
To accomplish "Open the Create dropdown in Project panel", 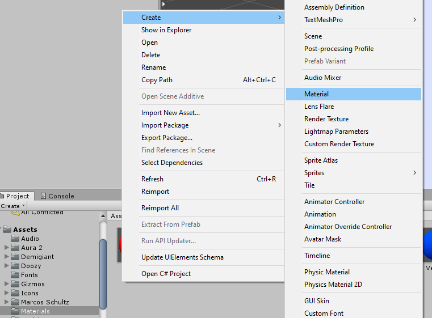I will 12,206.
